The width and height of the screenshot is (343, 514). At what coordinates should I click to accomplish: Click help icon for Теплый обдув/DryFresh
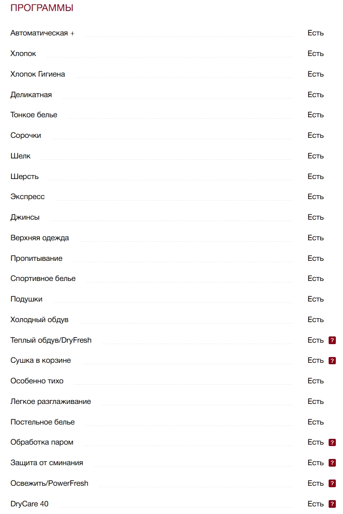(x=332, y=340)
